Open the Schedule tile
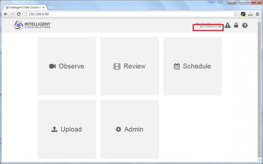 click(192, 66)
